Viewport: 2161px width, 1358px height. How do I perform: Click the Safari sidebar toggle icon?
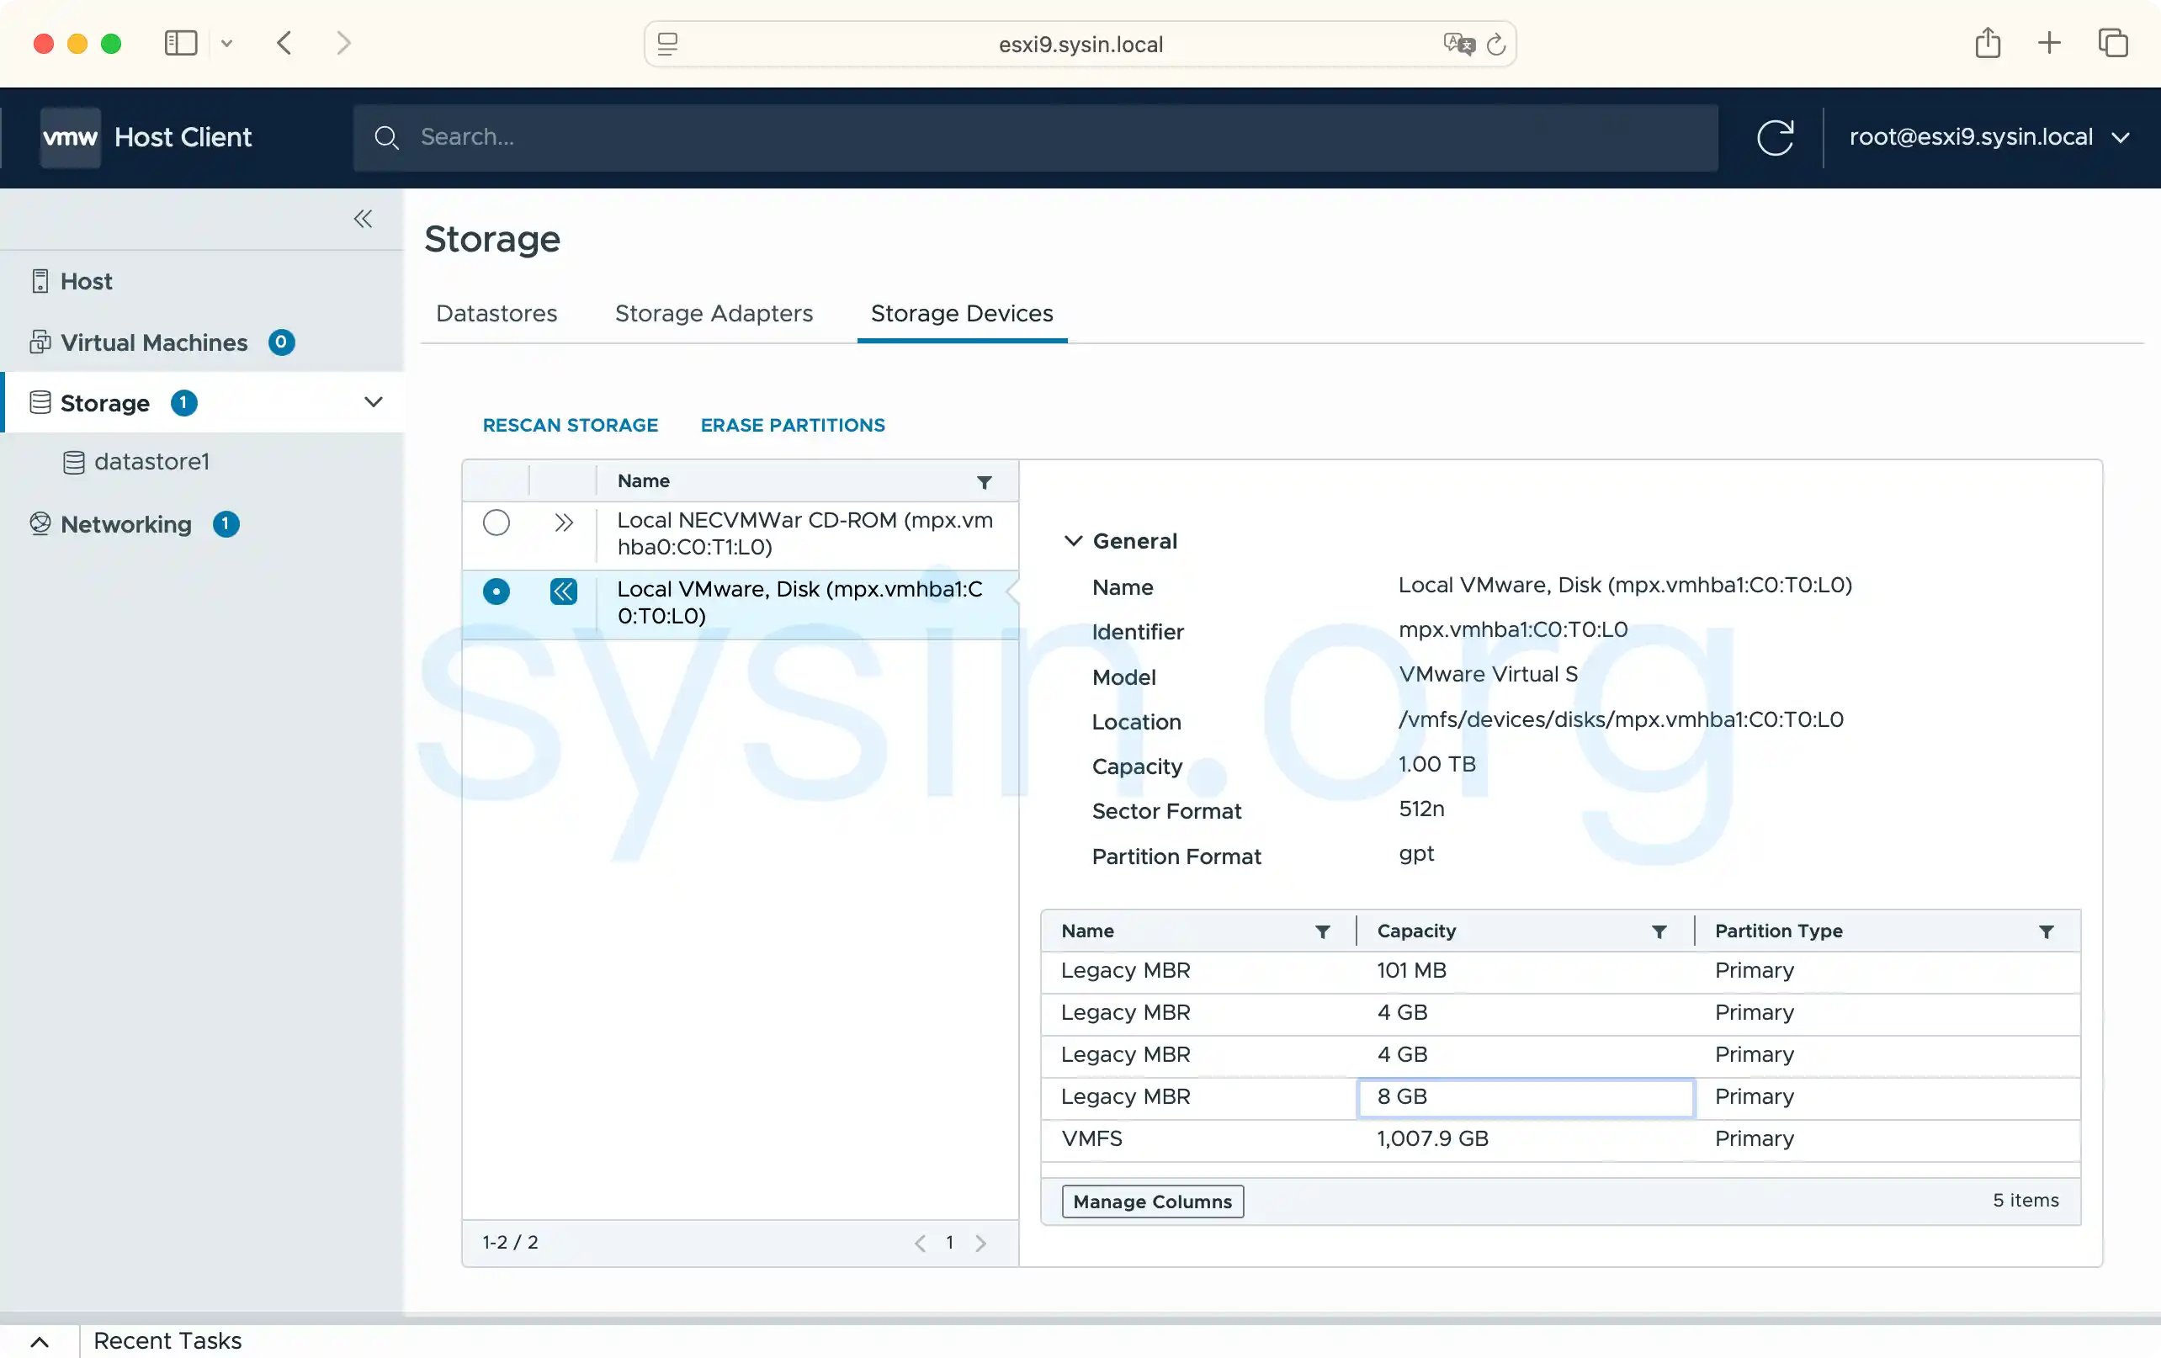180,43
